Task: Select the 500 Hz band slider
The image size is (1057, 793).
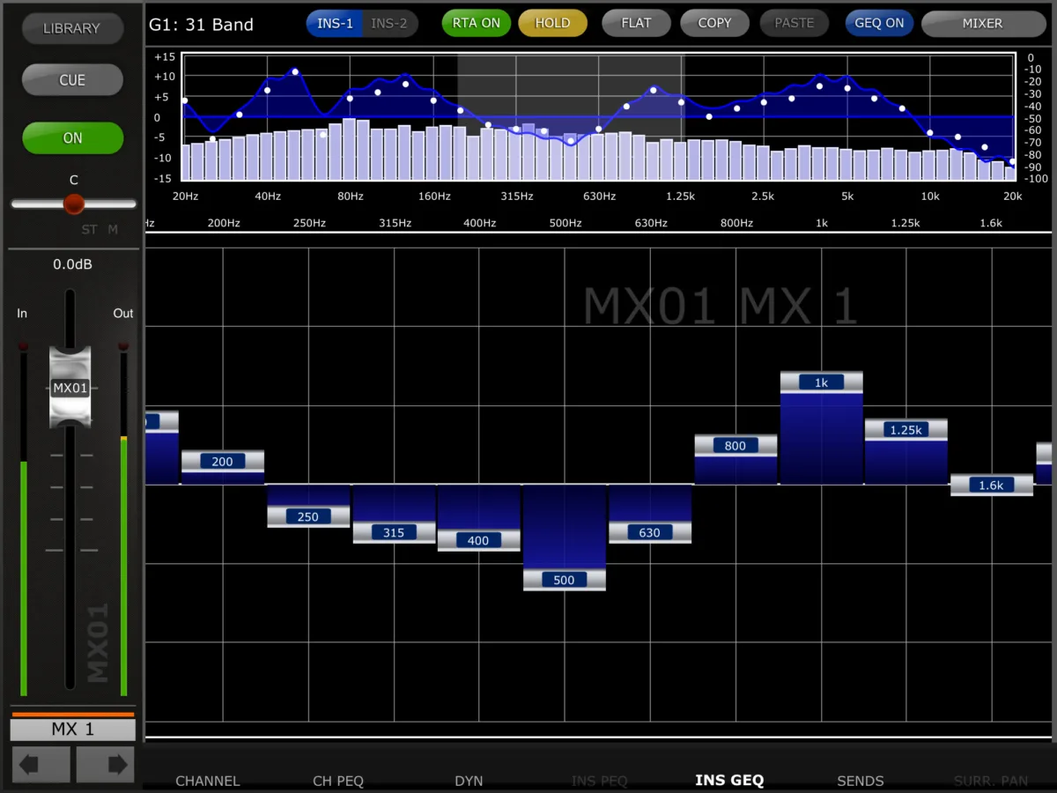Action: coord(564,580)
